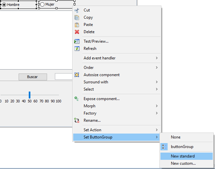Select the Mujer radio button
The height and width of the screenshot is (169, 215).
click(x=42, y=5)
